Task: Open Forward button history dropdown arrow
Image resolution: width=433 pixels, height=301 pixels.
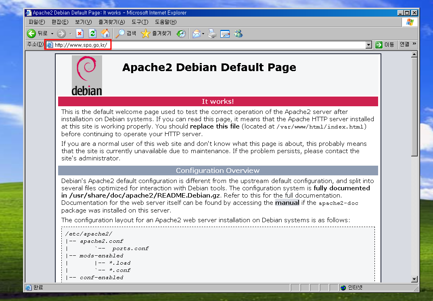Action: click(x=70, y=34)
